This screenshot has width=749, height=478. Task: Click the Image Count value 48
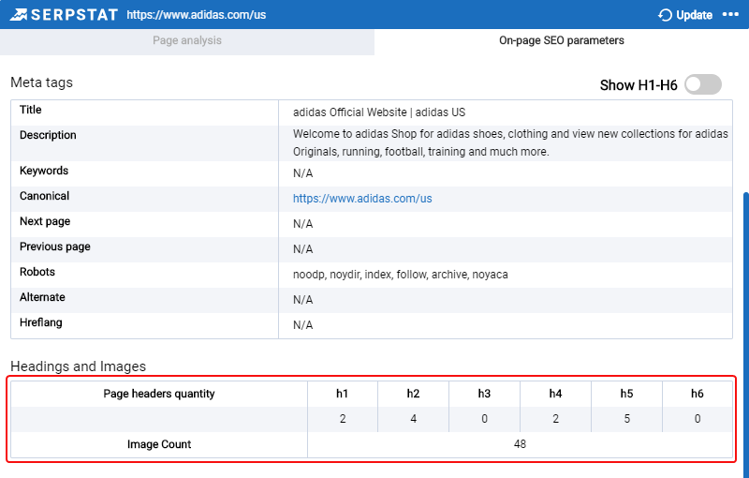point(520,444)
